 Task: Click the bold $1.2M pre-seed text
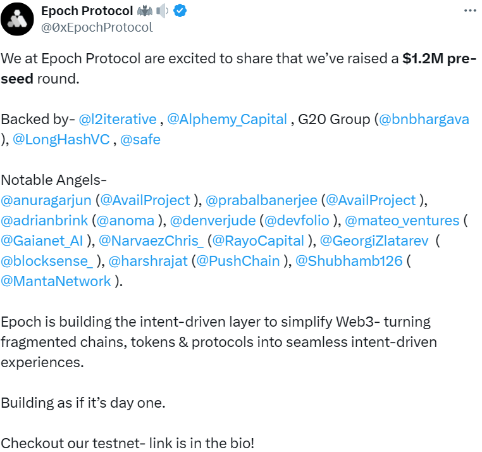coord(439,59)
